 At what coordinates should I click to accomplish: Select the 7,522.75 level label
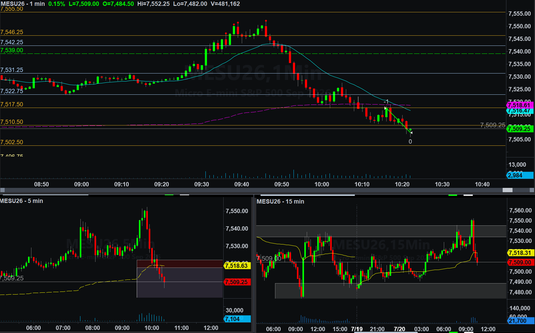point(12,91)
